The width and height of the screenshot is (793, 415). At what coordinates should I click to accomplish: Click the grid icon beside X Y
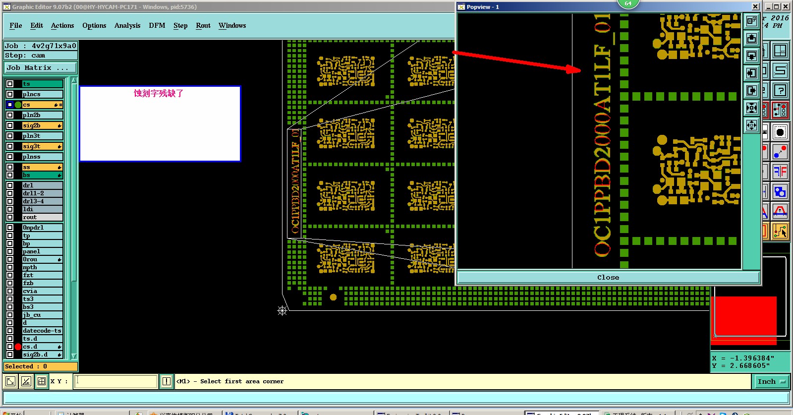coord(42,381)
